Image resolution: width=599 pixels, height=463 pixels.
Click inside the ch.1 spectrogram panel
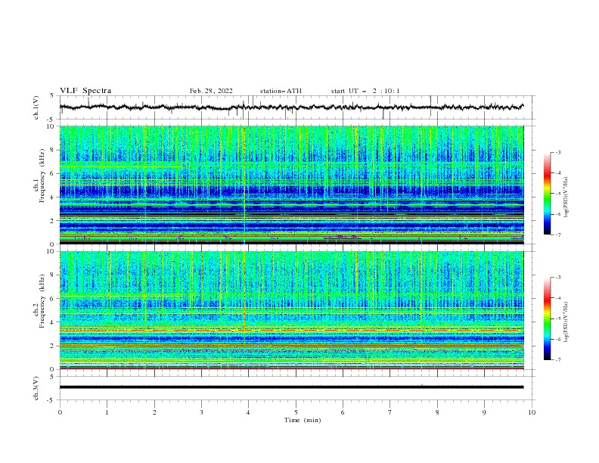(292, 185)
